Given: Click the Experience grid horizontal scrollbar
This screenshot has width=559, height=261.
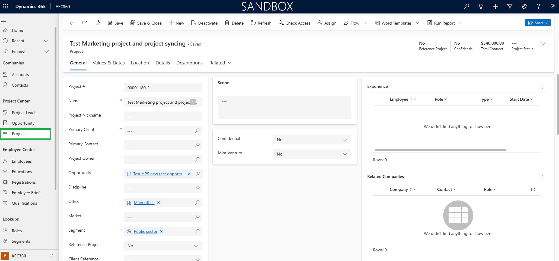Looking at the screenshot, I should click(440, 150).
